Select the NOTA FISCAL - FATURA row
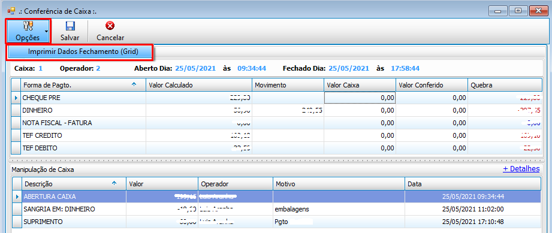The image size is (552, 233). click(x=276, y=123)
